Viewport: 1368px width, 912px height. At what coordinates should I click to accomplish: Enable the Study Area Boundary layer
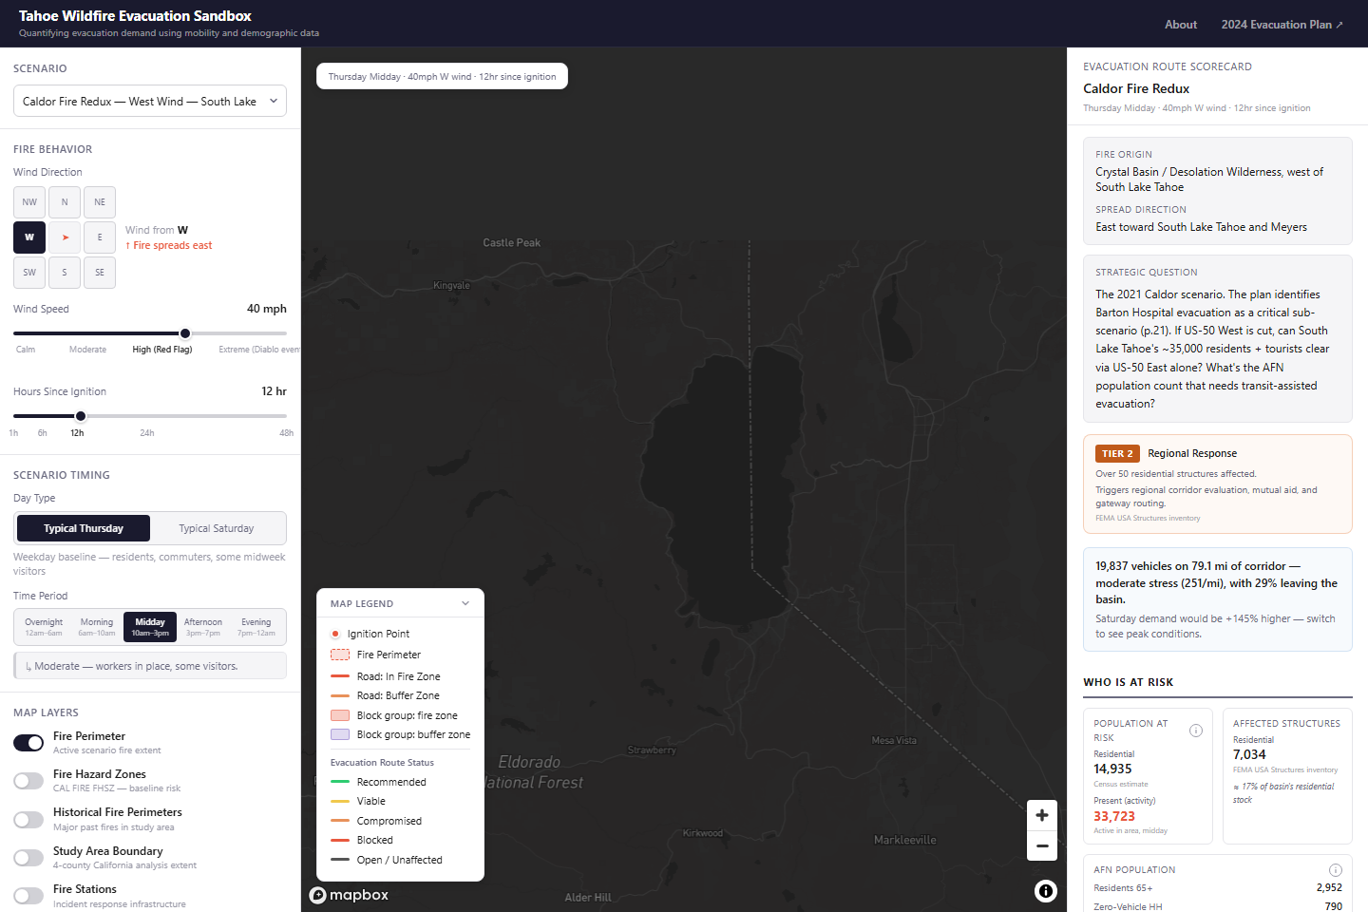pyautogui.click(x=28, y=858)
